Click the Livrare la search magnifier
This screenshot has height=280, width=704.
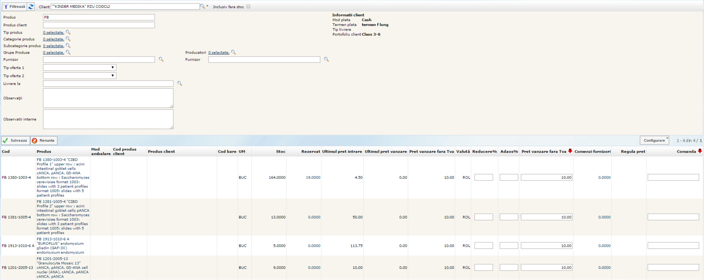tap(180, 83)
